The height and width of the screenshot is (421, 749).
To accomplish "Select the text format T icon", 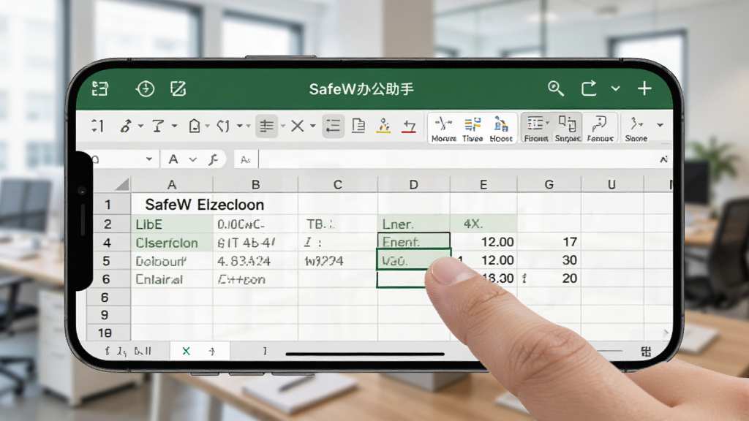I will [x=158, y=126].
